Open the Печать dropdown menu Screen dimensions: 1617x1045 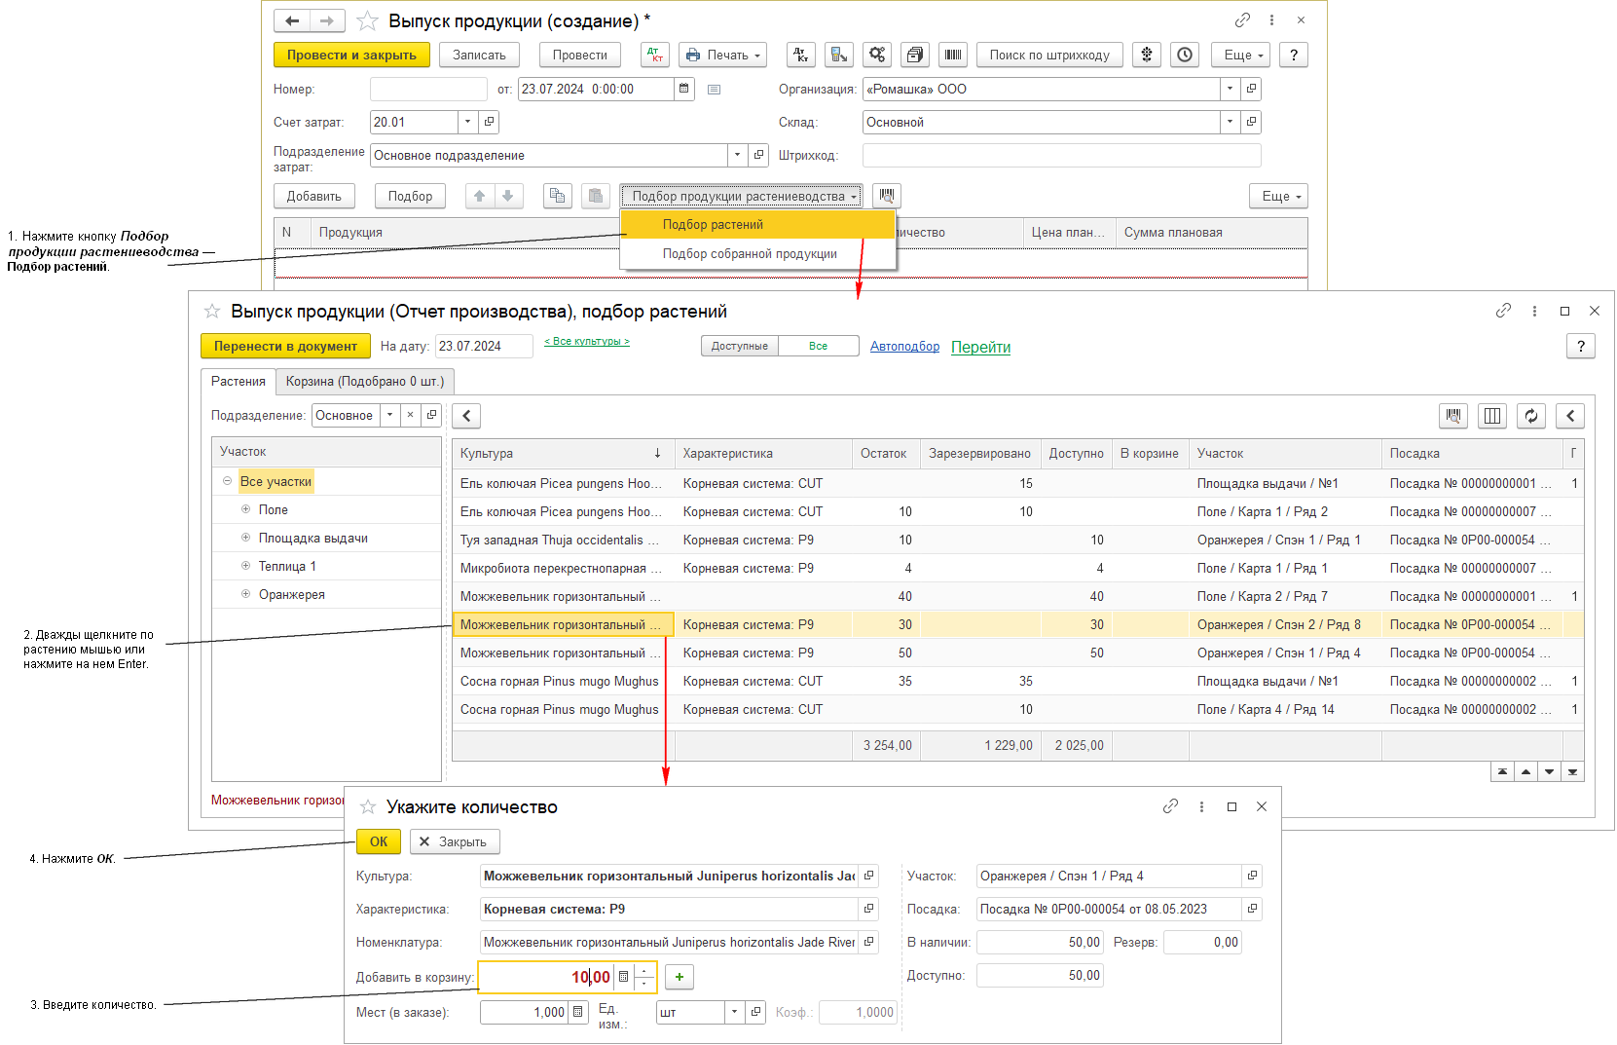click(x=722, y=56)
